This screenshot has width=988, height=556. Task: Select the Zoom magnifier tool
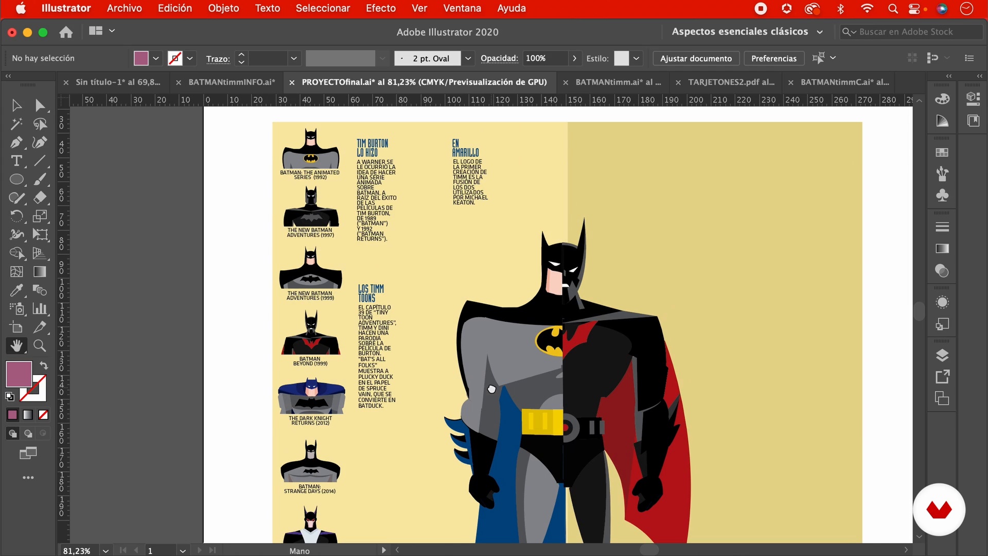pos(40,346)
